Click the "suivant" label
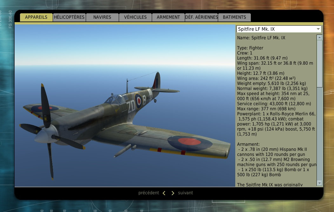The height and width of the screenshot is (212, 334). click(185, 193)
